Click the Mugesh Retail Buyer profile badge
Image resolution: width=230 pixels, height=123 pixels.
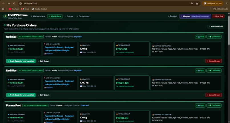[195, 16]
